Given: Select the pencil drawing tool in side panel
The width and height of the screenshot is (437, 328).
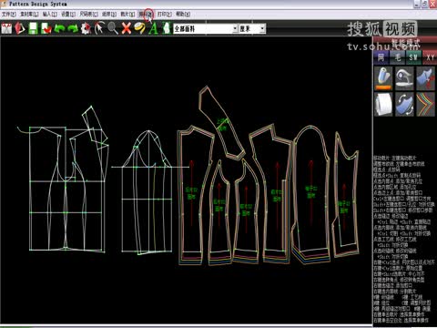Looking at the screenshot, I should (383, 78).
